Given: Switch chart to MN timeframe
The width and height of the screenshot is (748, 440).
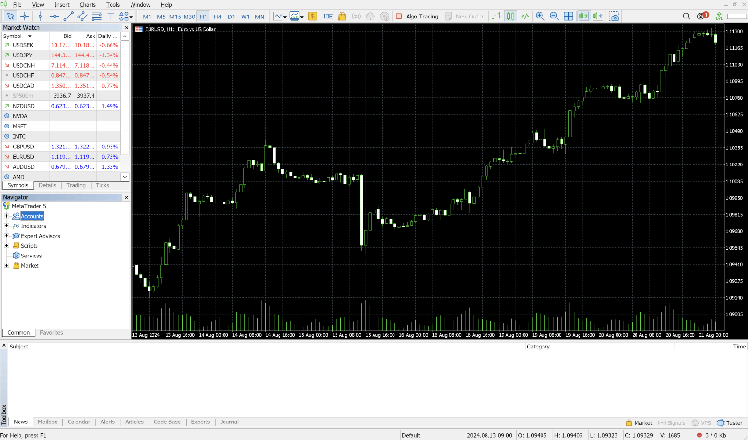Looking at the screenshot, I should pos(260,17).
